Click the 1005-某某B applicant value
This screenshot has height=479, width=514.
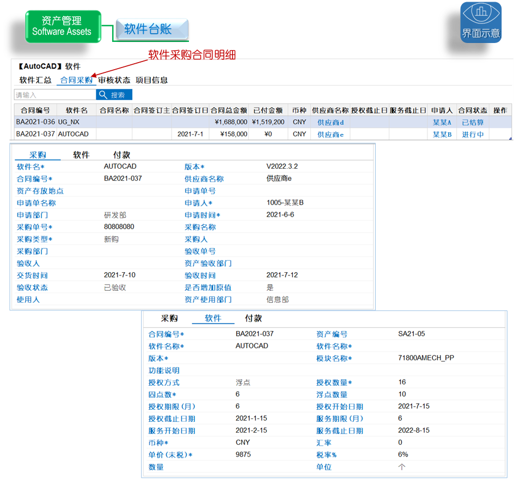[x=285, y=202]
